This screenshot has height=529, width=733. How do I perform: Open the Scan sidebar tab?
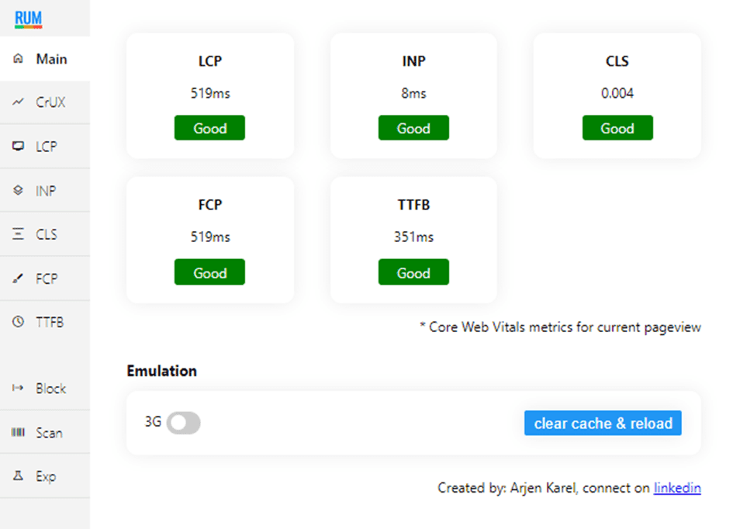pyautogui.click(x=45, y=432)
